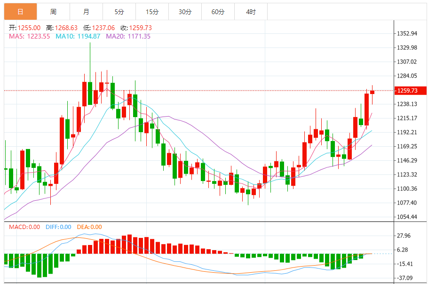Image resolution: width=428 pixels, height=284 pixels.
Task: Click the 1100.36 price axis label
Action: pyautogui.click(x=407, y=189)
